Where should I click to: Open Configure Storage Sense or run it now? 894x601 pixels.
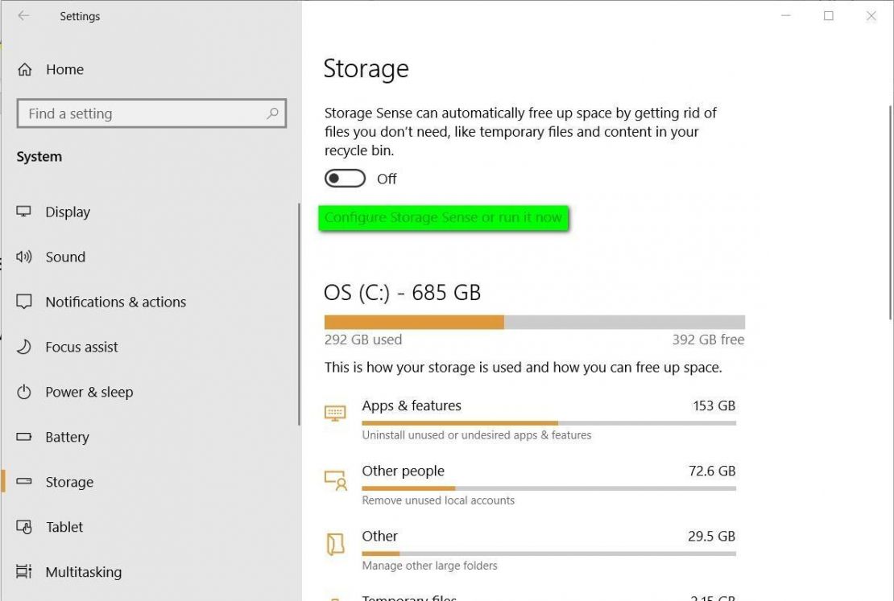pos(444,217)
